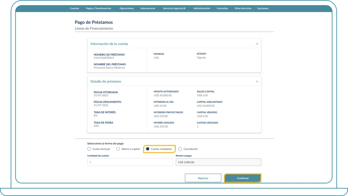Screen dimensions: 348x196
Task: Open the Cuentas menu
Action: coord(74,8)
